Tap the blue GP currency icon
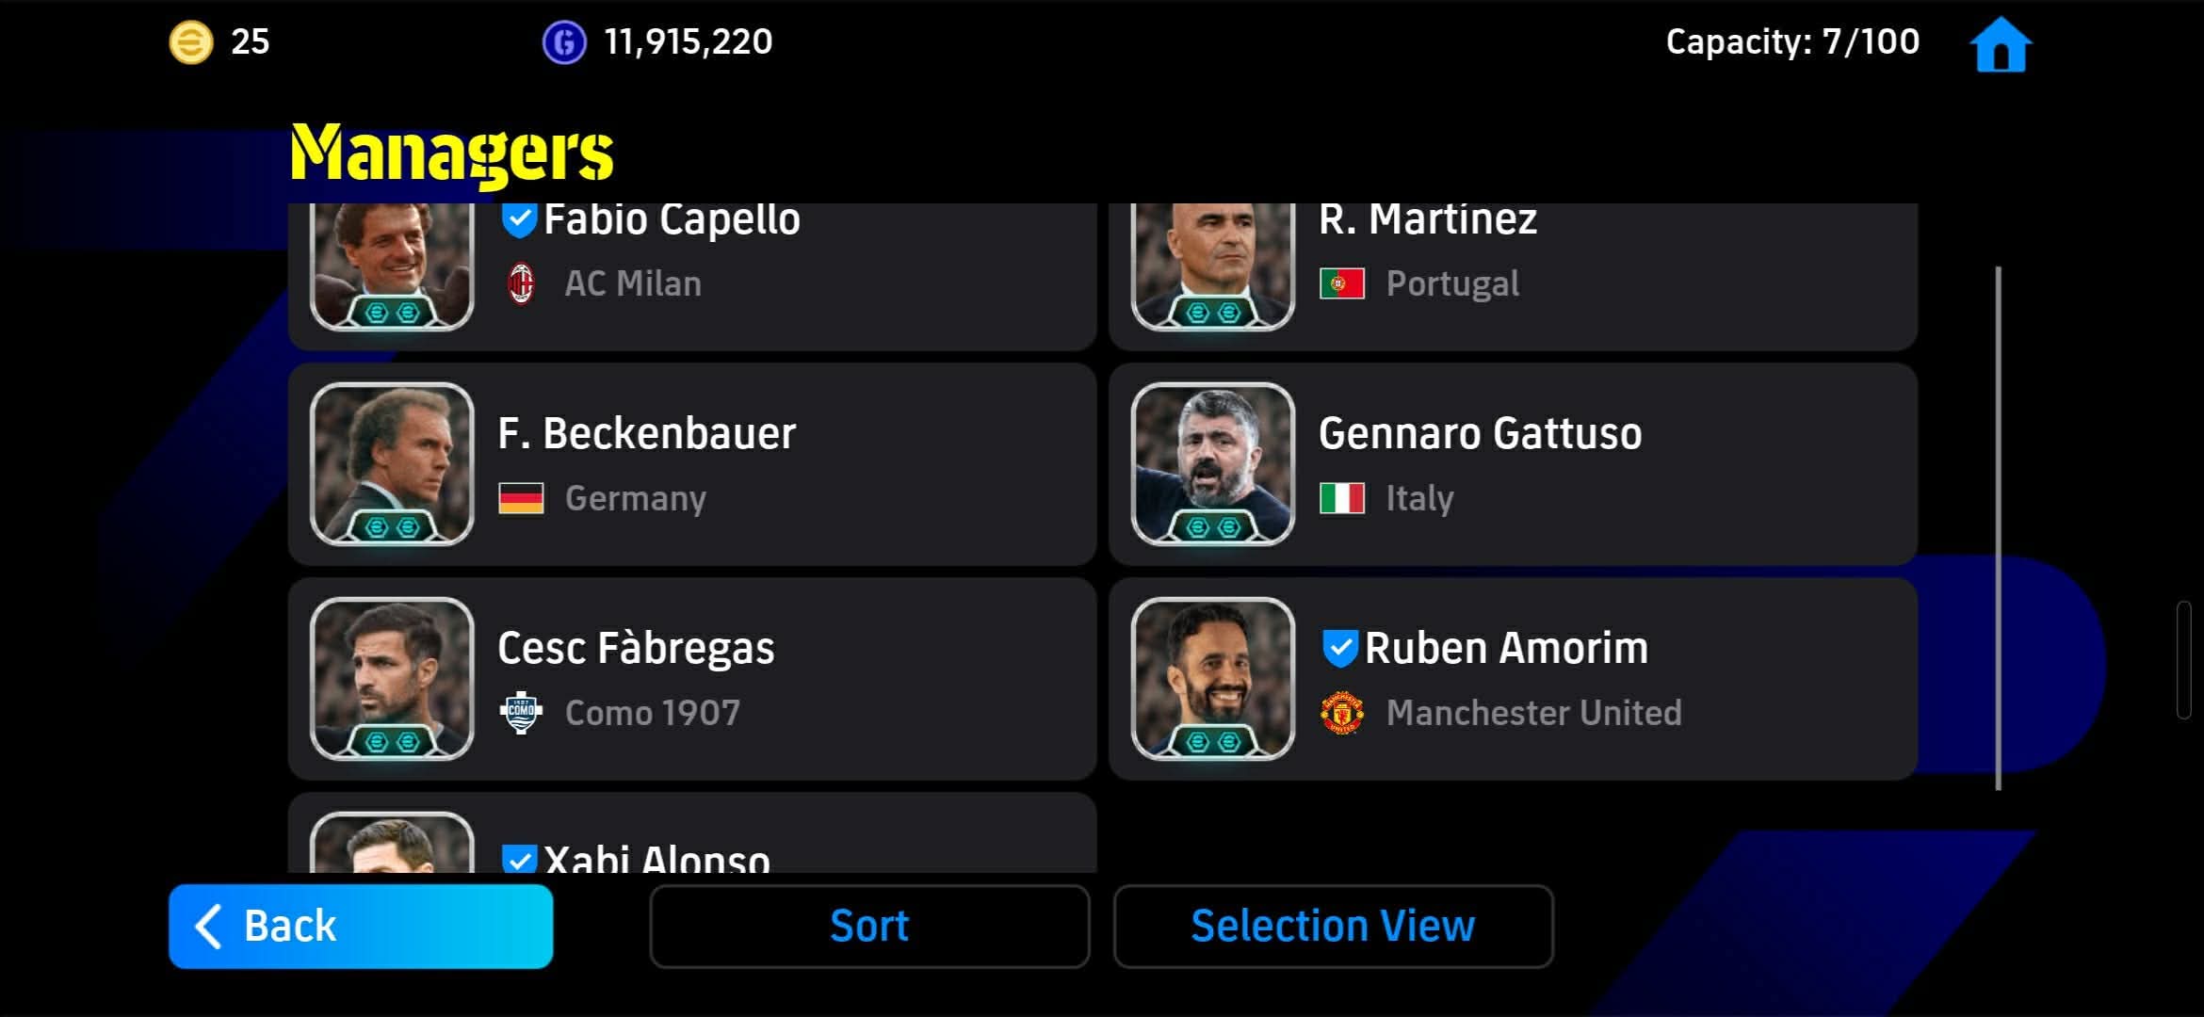The width and height of the screenshot is (2204, 1017). tap(564, 42)
